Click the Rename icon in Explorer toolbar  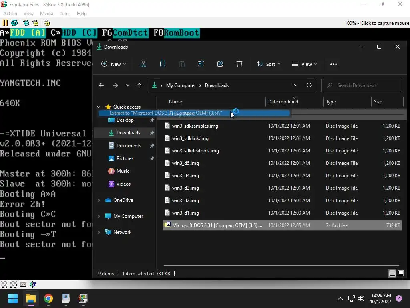coord(201,64)
